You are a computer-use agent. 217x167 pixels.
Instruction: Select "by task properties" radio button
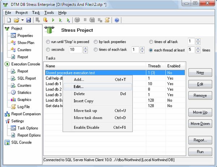pyautogui.click(x=95, y=42)
